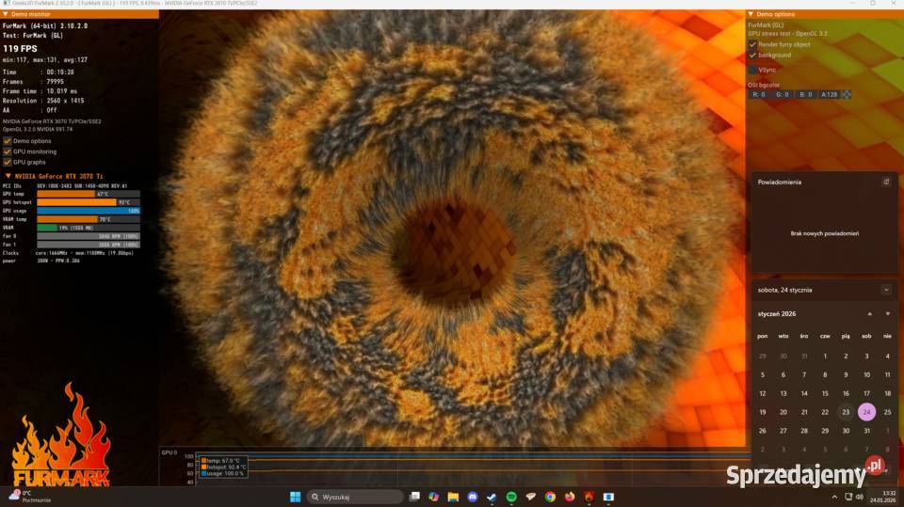Click the Resolution 2560 x 1415 line
904x507 pixels.
[x=43, y=101]
